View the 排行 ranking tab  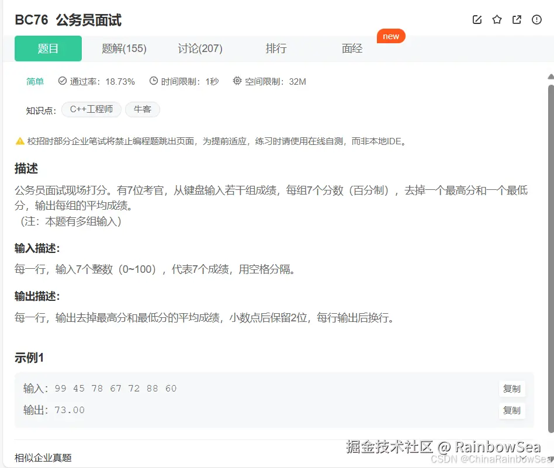[x=276, y=50]
